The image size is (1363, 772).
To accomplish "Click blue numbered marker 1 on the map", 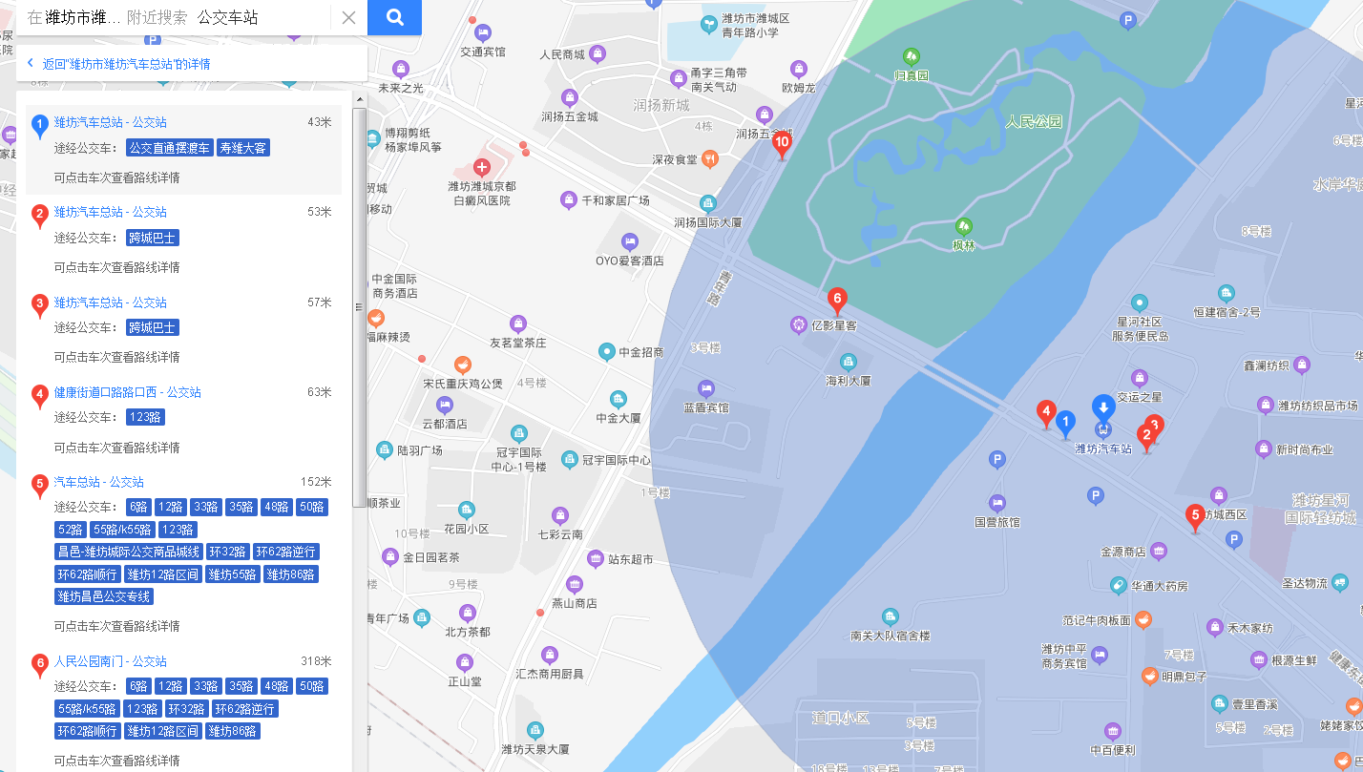I will pos(1065,421).
